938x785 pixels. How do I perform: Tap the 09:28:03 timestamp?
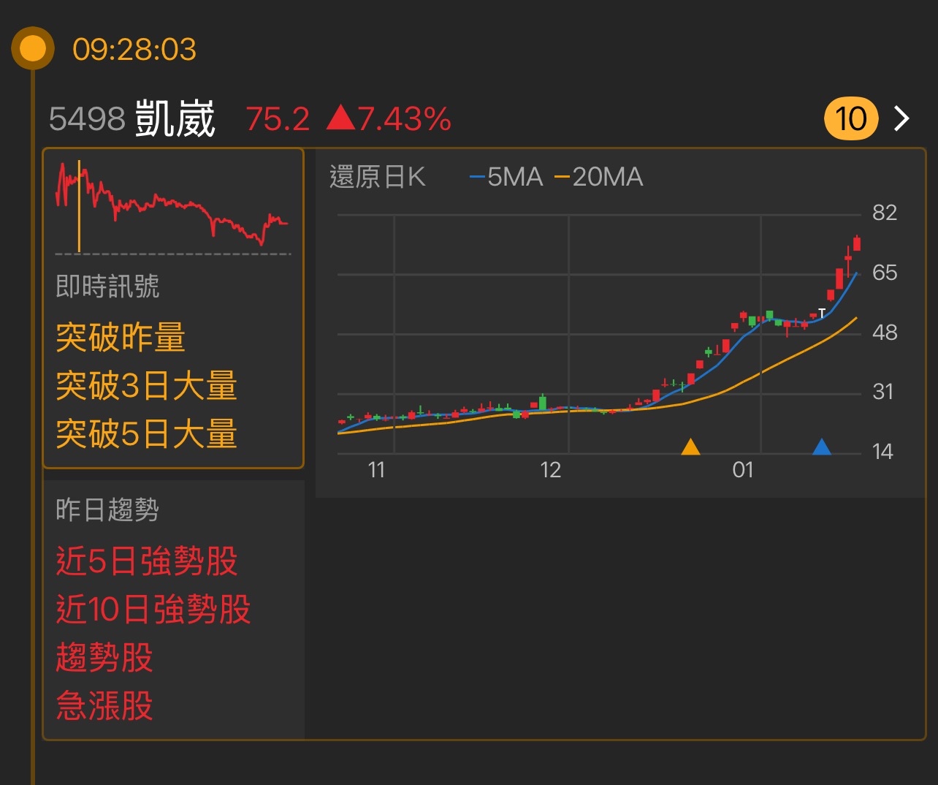134,50
